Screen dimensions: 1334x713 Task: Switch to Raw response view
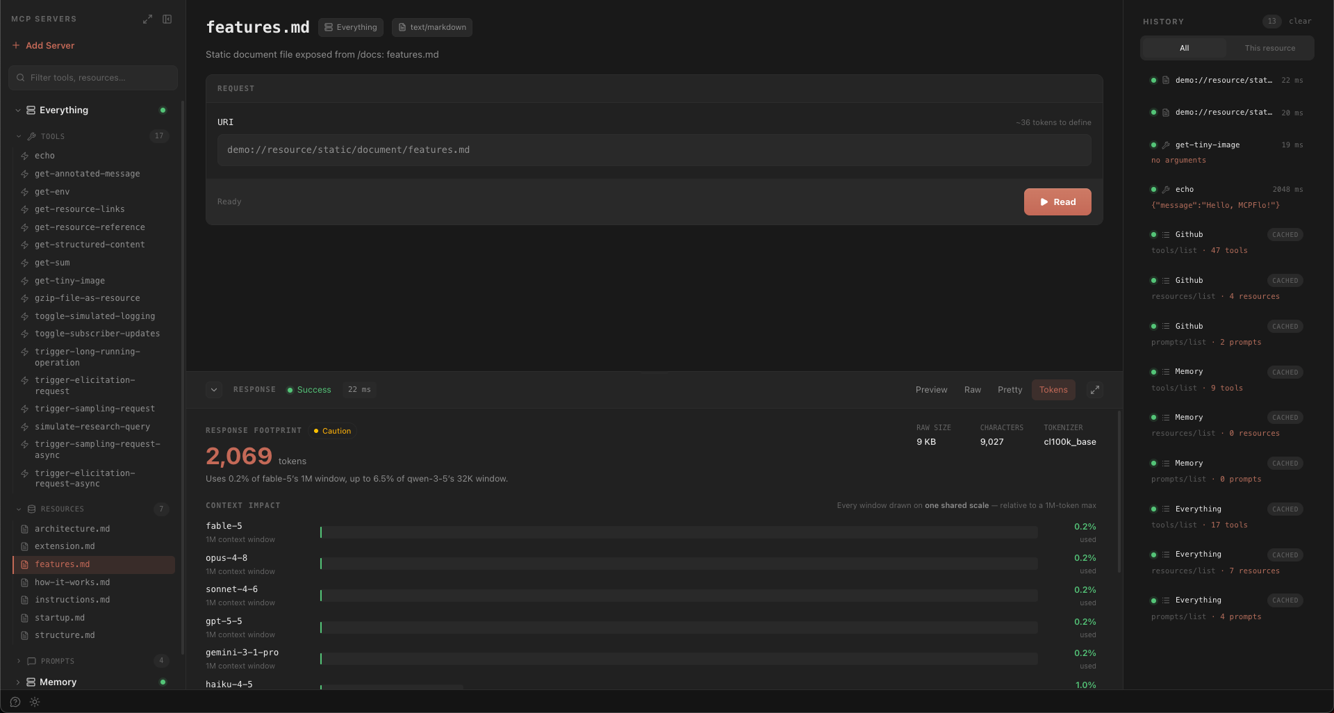[x=973, y=390]
